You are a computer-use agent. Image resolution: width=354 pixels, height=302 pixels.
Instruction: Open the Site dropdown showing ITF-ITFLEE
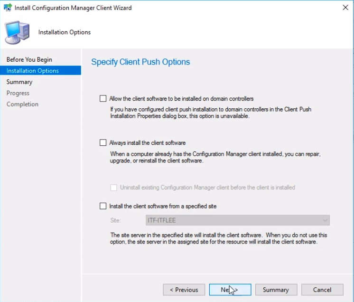[x=238, y=220]
